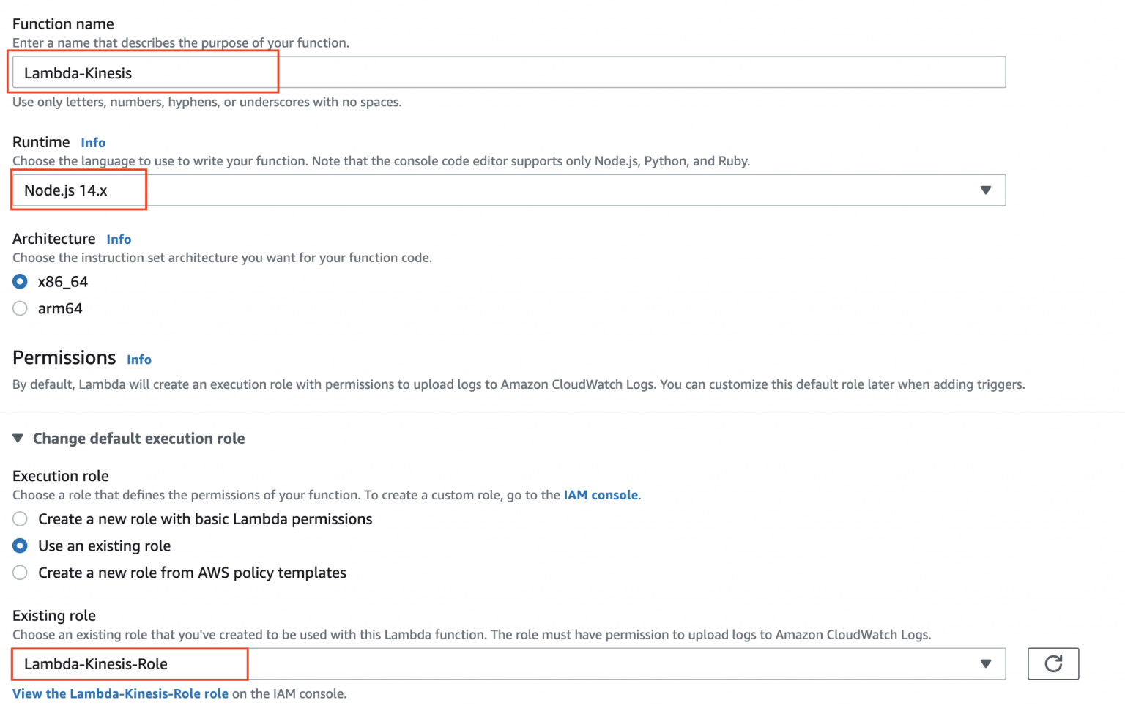Choose Create a new role with basic Lambda permissions

point(20,518)
